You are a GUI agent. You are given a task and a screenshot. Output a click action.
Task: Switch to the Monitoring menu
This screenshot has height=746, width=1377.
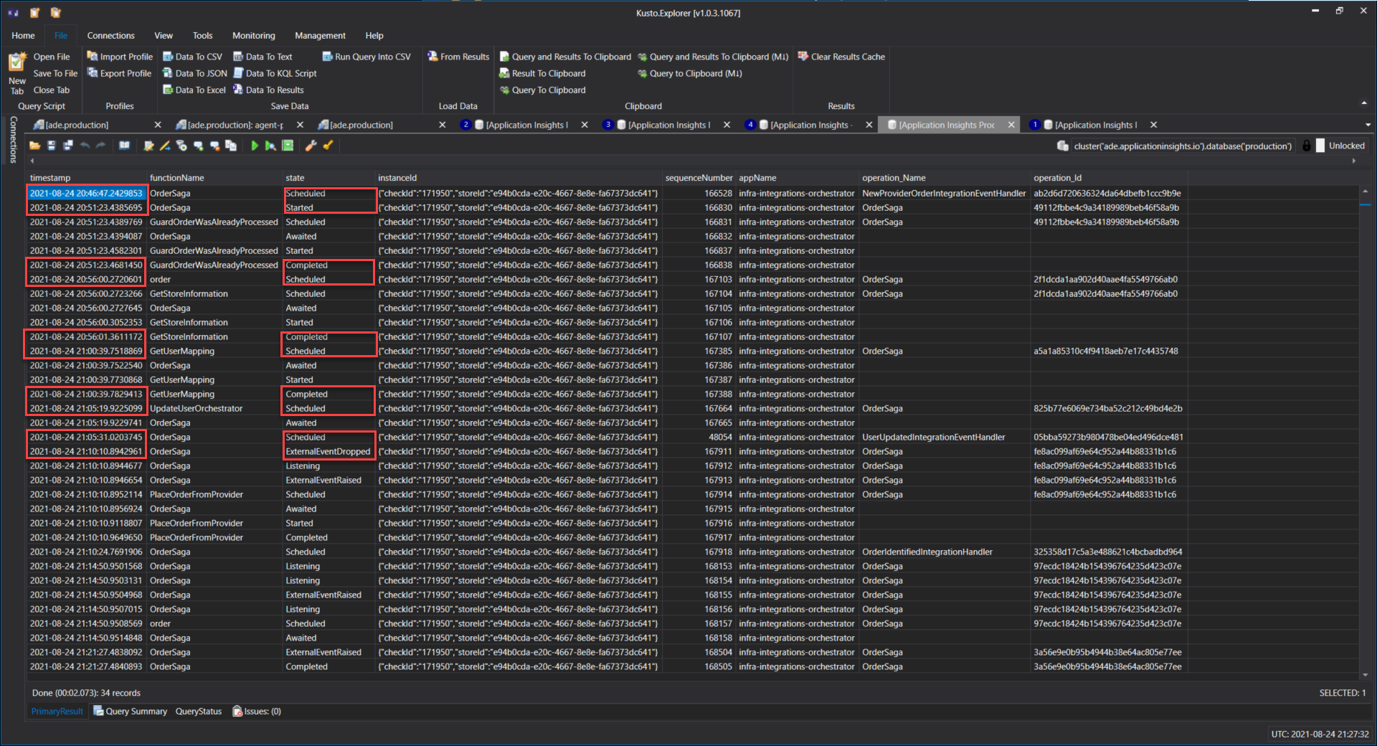click(x=253, y=35)
